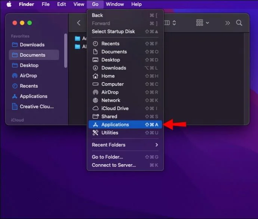Choose Recents from the Go menu

coord(125,44)
